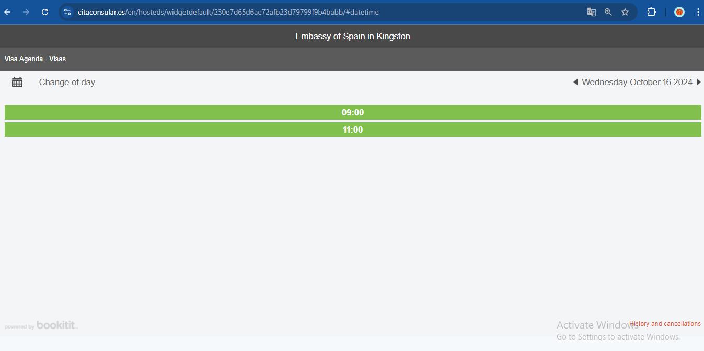The image size is (704, 351).
Task: Click the Wednesday October 16 2024 date
Action: click(637, 83)
